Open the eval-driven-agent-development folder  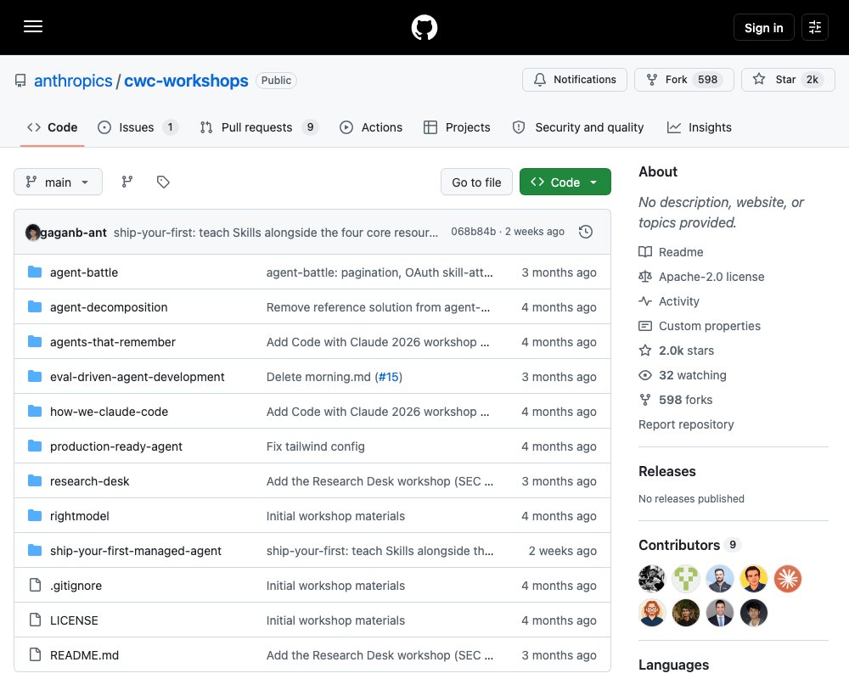(x=137, y=376)
